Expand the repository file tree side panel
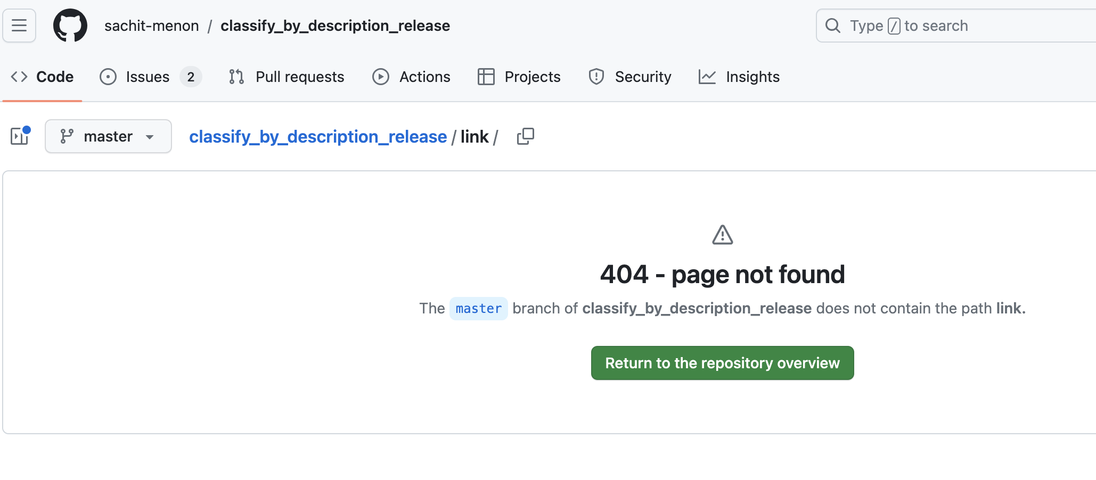This screenshot has width=1096, height=480. pyautogui.click(x=19, y=136)
